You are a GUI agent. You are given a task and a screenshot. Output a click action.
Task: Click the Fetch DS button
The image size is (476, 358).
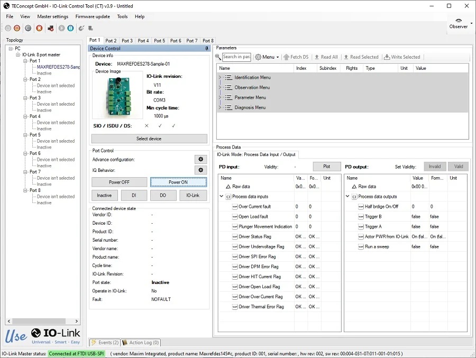tap(296, 57)
